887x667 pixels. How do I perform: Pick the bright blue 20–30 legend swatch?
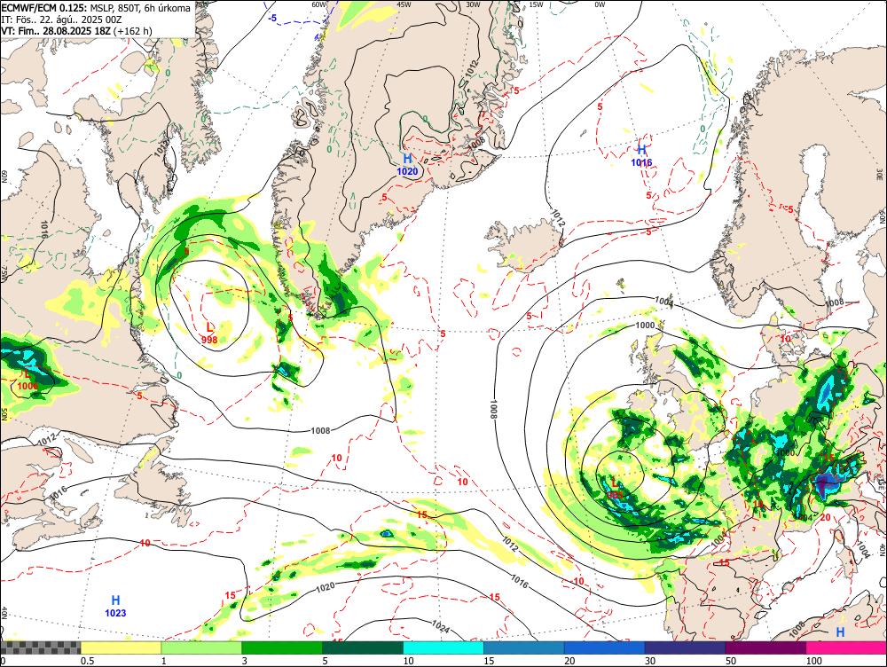pos(605,647)
